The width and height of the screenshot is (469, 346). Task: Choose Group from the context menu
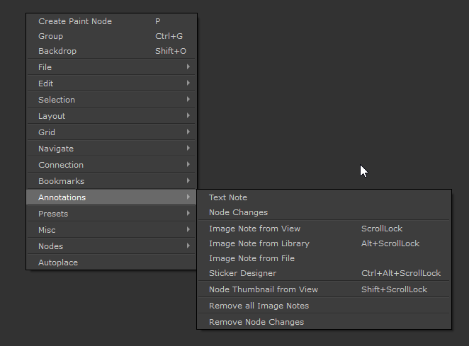(x=51, y=36)
